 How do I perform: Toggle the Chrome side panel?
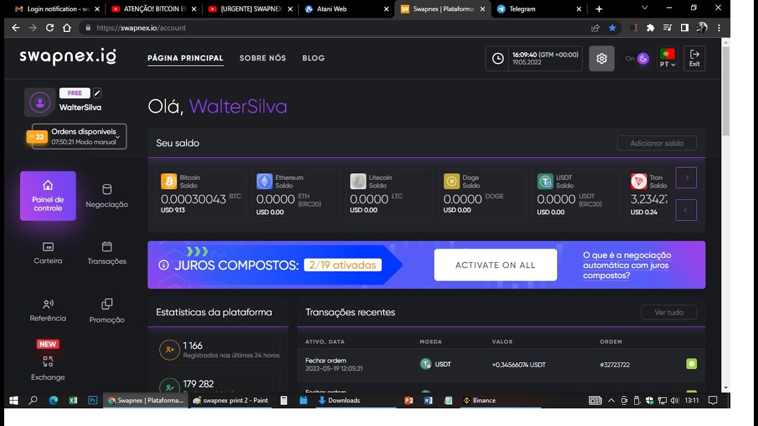pos(685,28)
